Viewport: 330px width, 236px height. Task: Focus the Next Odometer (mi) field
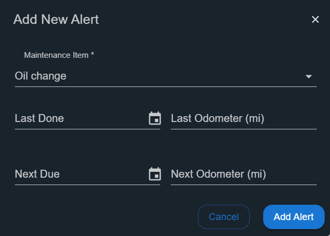click(x=244, y=174)
